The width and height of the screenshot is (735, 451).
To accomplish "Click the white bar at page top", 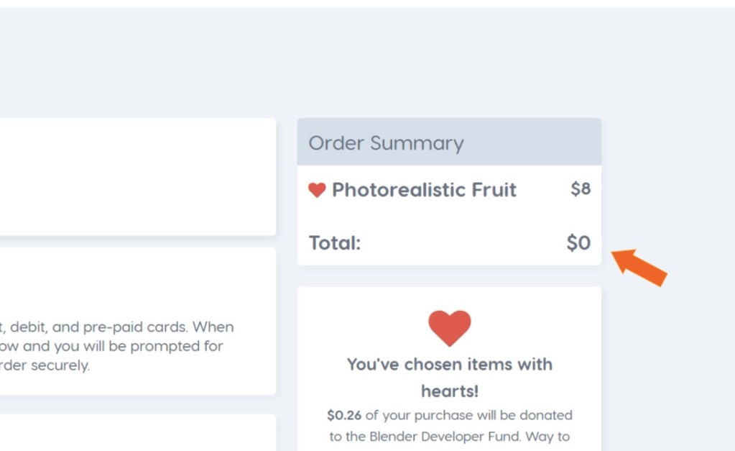I will tap(367, 4).
